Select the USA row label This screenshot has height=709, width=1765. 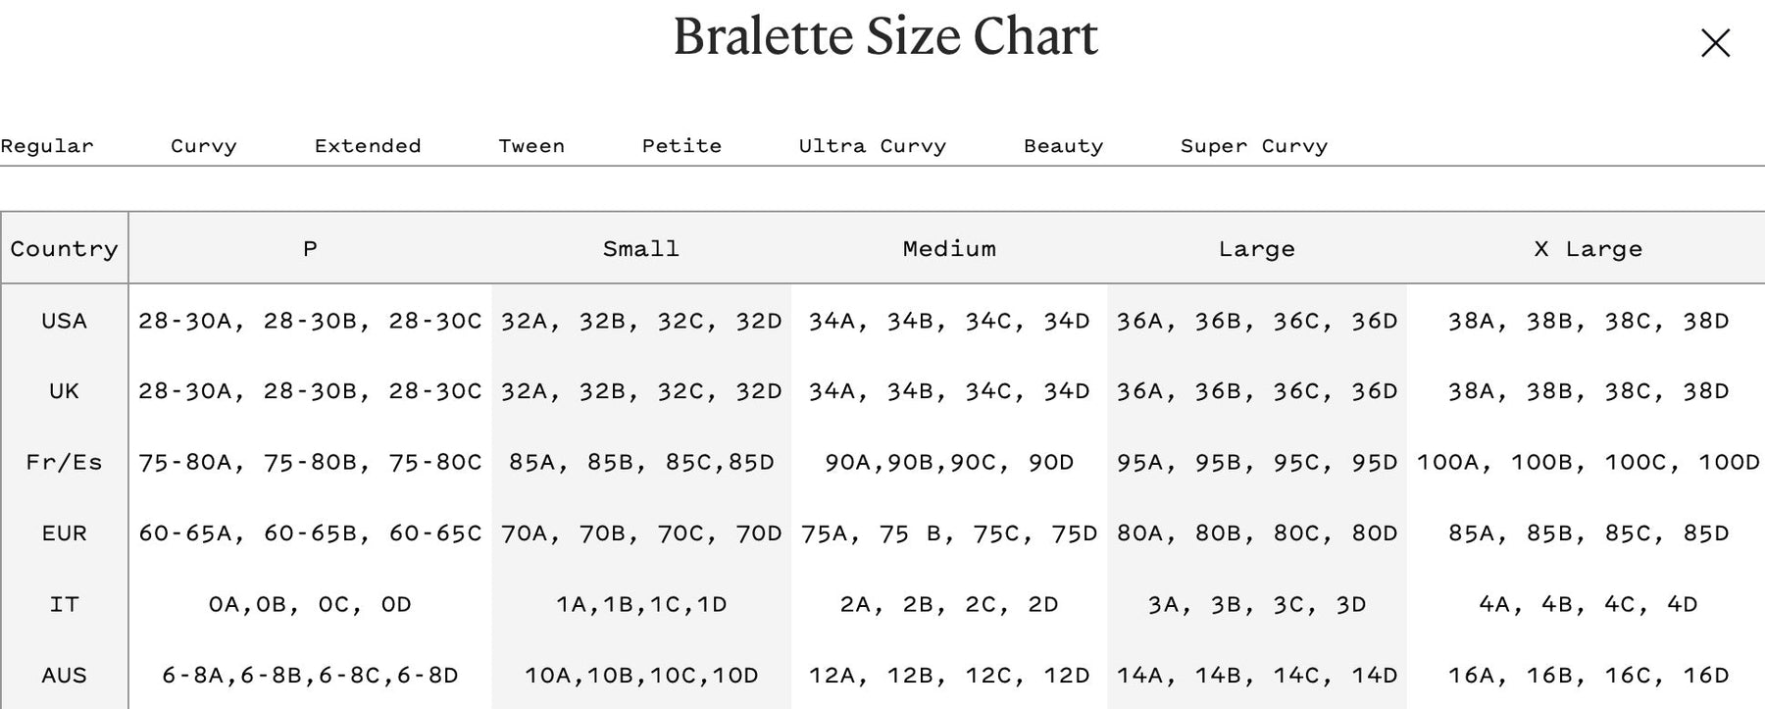64,321
